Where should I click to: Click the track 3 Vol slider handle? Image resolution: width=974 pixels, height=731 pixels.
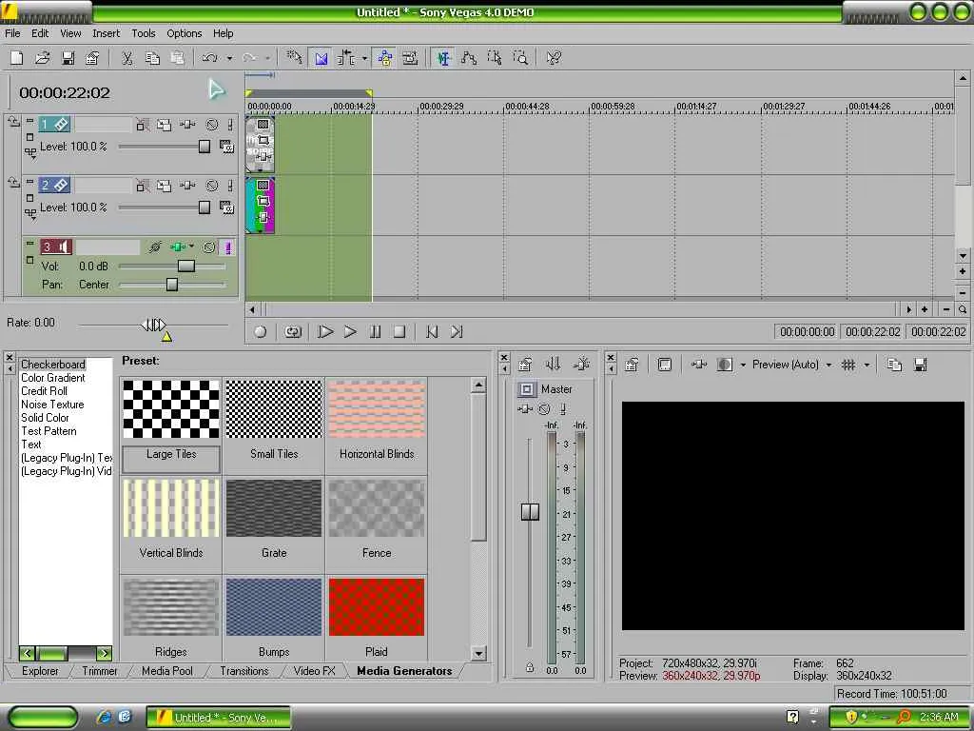186,267
